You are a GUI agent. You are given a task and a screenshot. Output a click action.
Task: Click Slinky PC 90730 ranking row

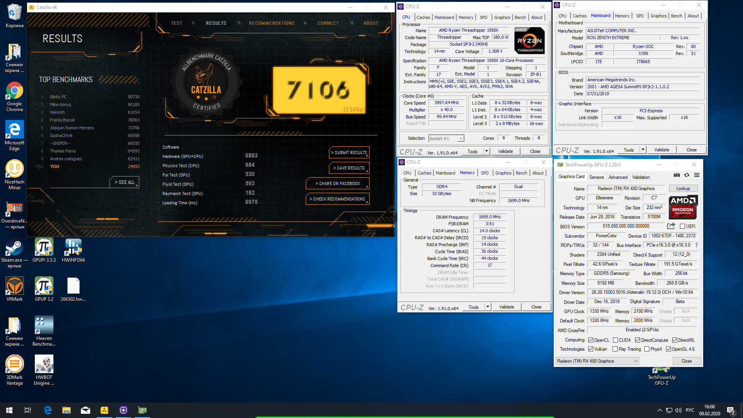tap(90, 97)
